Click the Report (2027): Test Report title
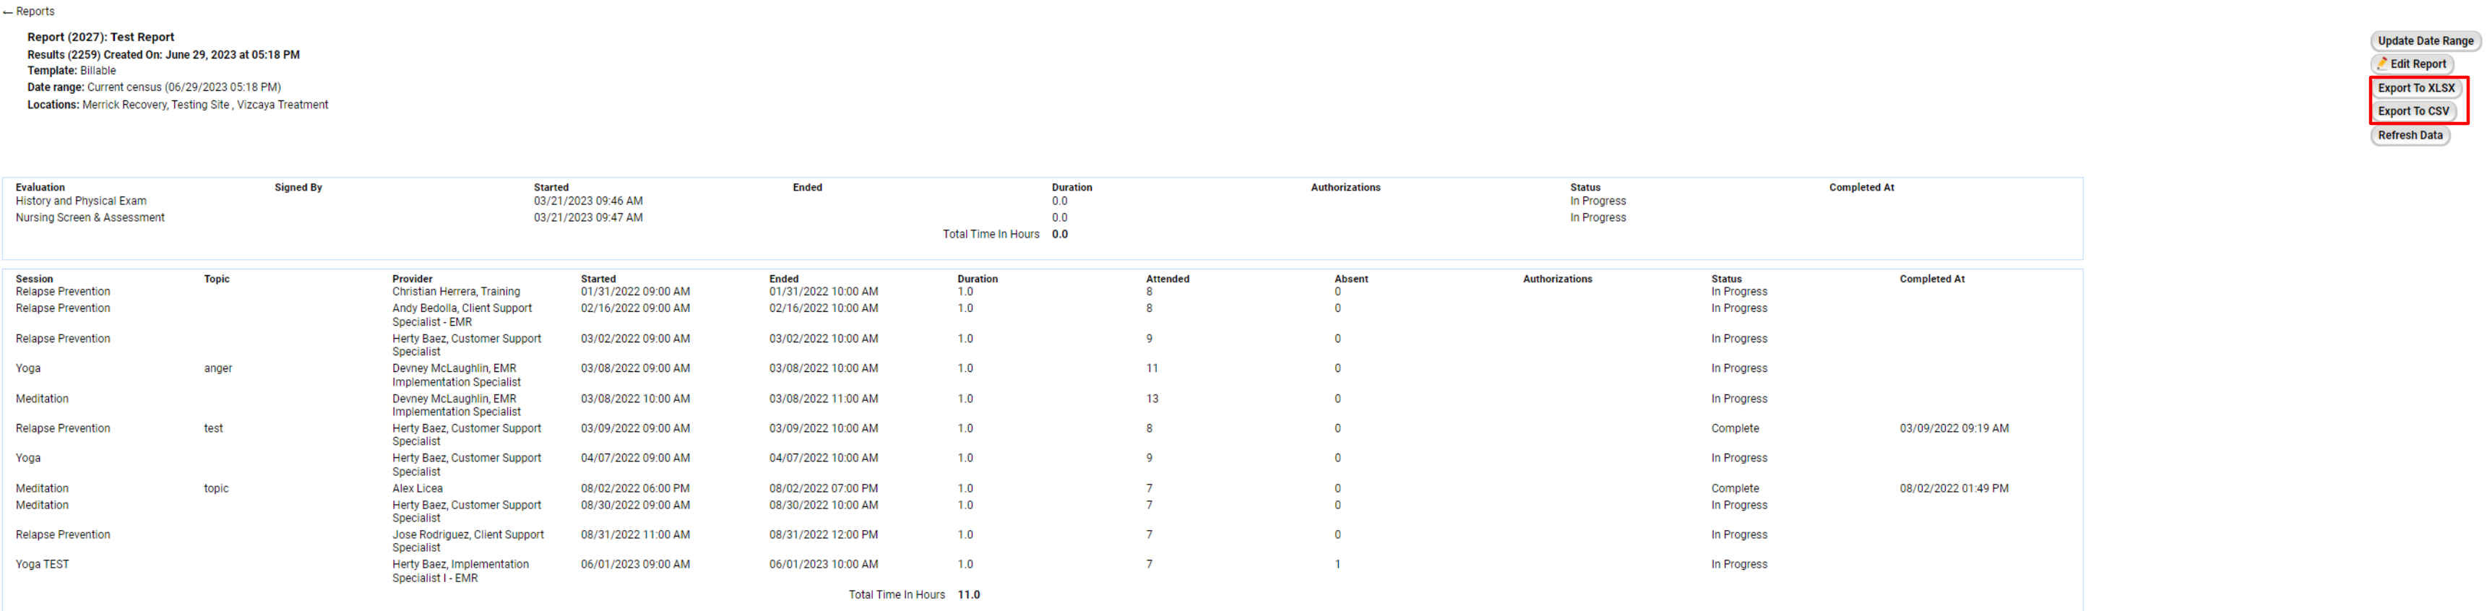The image size is (2492, 611). 100,38
